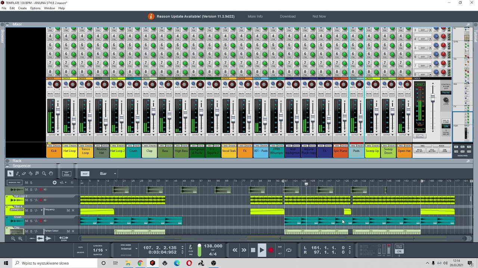Expand the Rack panel
The image size is (478, 268).
(x=7, y=161)
